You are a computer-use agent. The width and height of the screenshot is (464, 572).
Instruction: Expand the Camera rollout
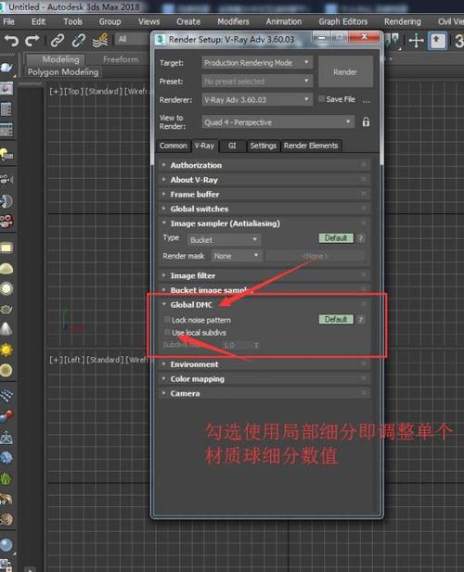264,393
